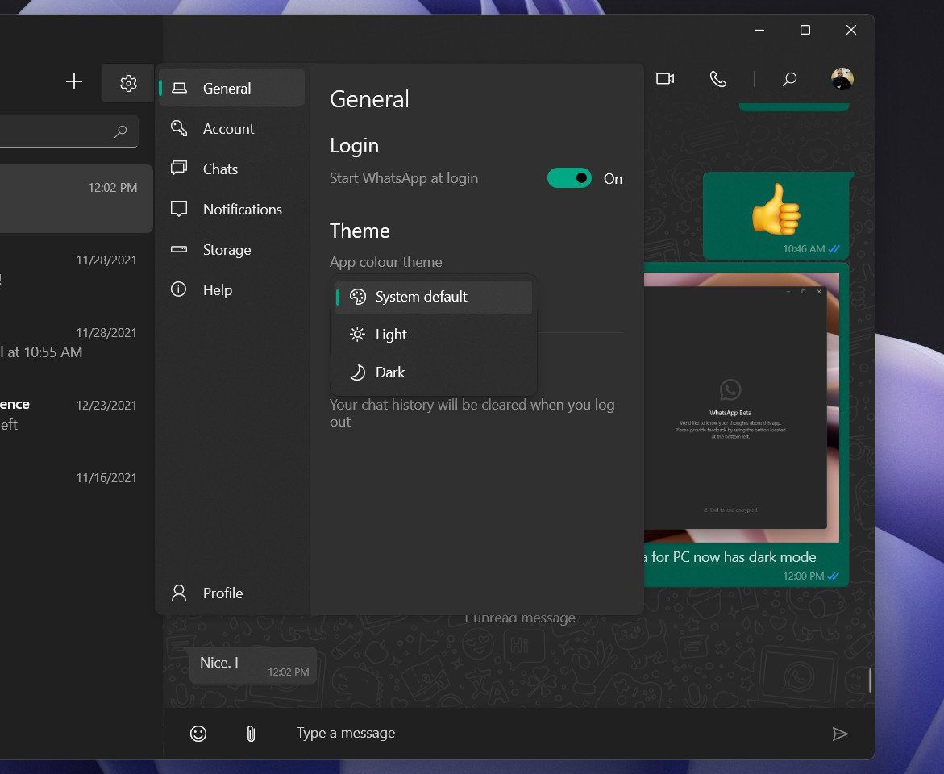This screenshot has height=774, width=944.
Task: Click the send message arrow
Action: pos(840,733)
